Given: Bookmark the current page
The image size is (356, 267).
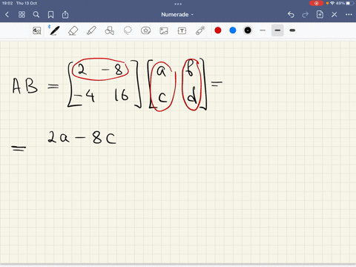Looking at the screenshot, I should click(50, 15).
